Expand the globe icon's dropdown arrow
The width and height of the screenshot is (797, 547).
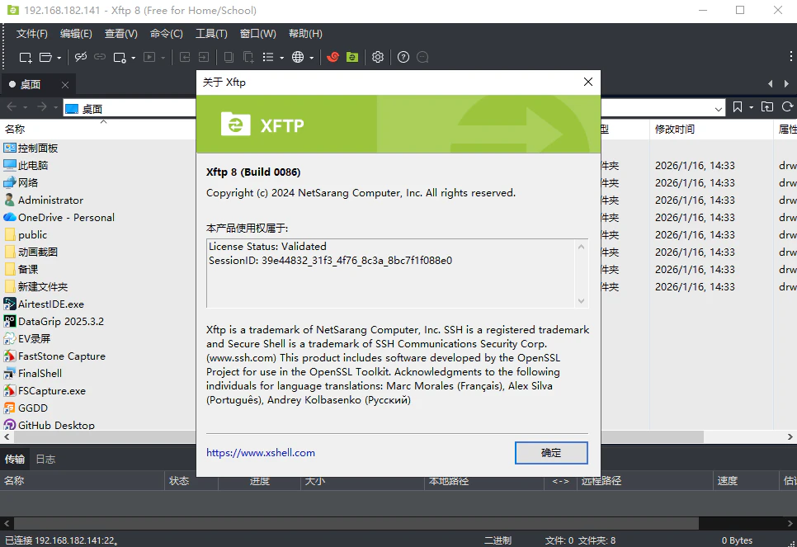(313, 56)
